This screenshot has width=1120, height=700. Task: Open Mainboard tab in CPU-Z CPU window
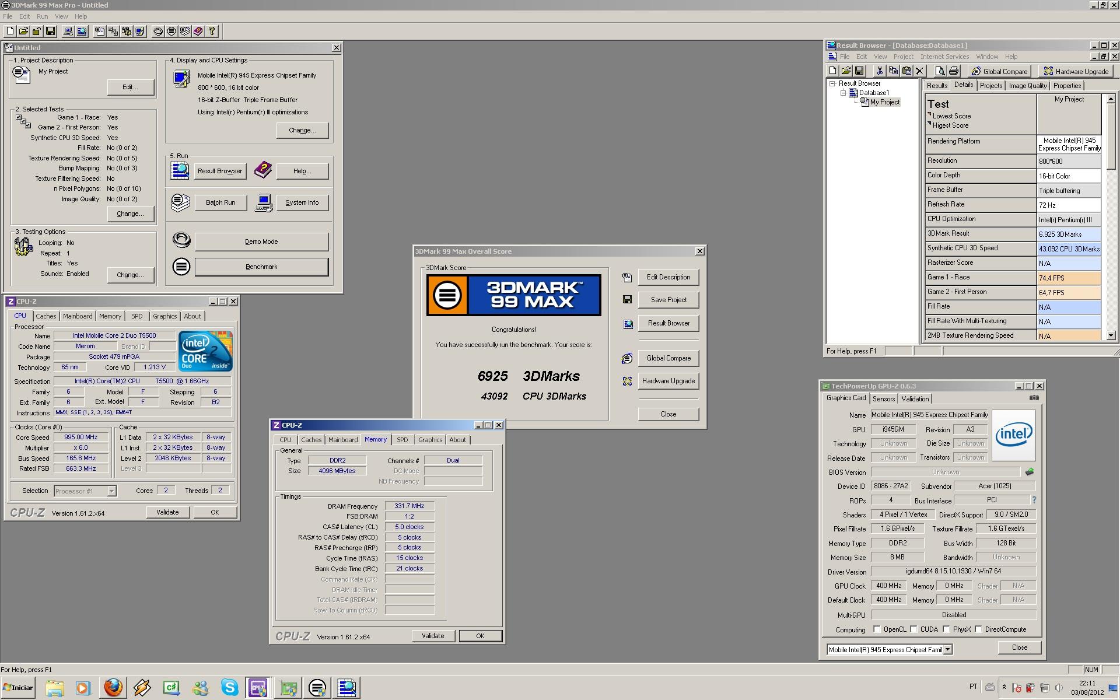coord(78,316)
